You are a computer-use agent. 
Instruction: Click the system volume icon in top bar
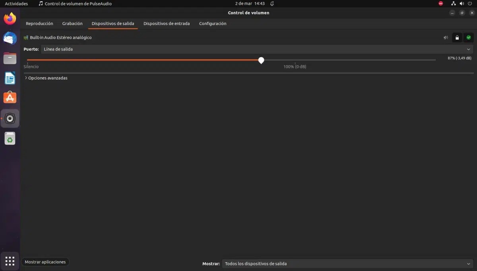point(461,3)
